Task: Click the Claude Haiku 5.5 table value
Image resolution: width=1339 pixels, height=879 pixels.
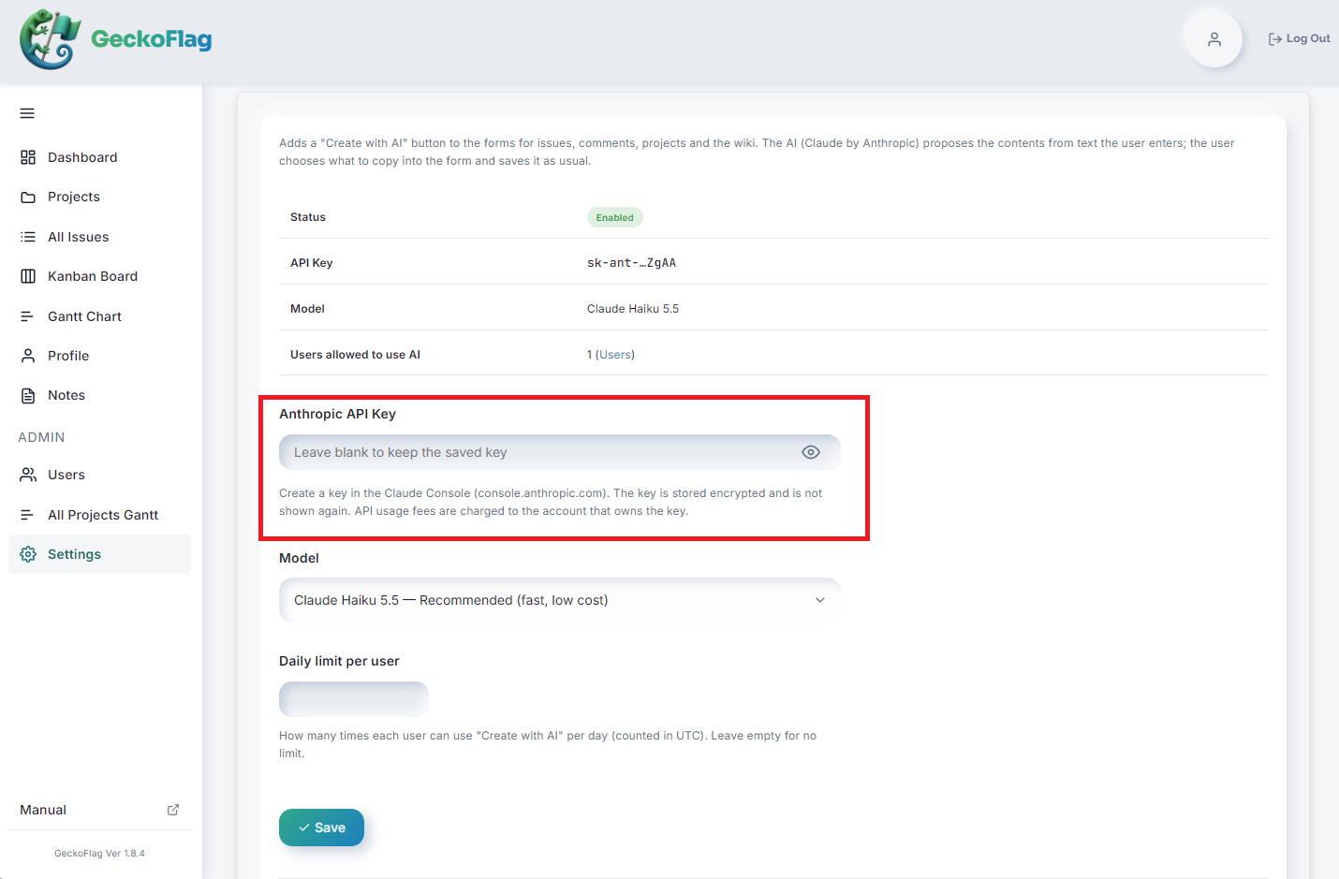Action: tap(633, 309)
